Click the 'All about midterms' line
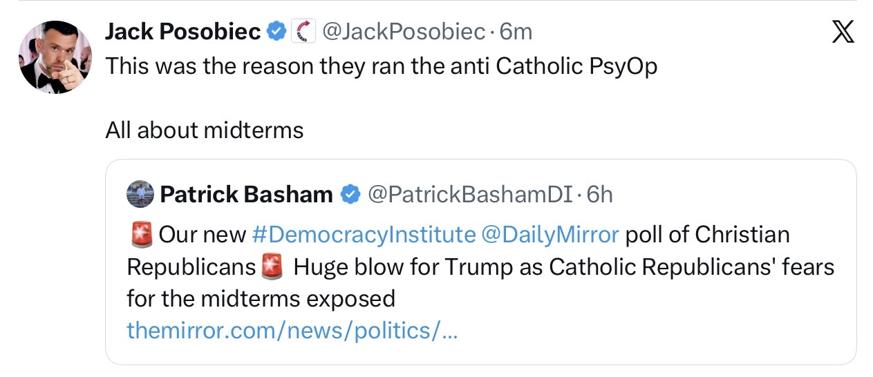 [205, 130]
